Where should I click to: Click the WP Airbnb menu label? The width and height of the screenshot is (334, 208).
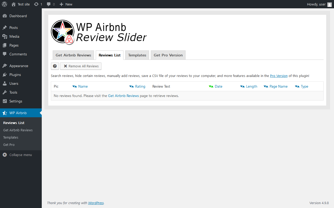coord(18,113)
